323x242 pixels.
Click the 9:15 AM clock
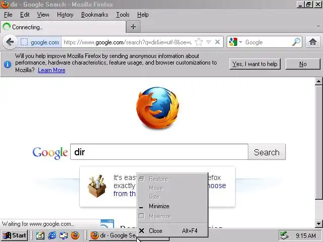[x=306, y=235]
